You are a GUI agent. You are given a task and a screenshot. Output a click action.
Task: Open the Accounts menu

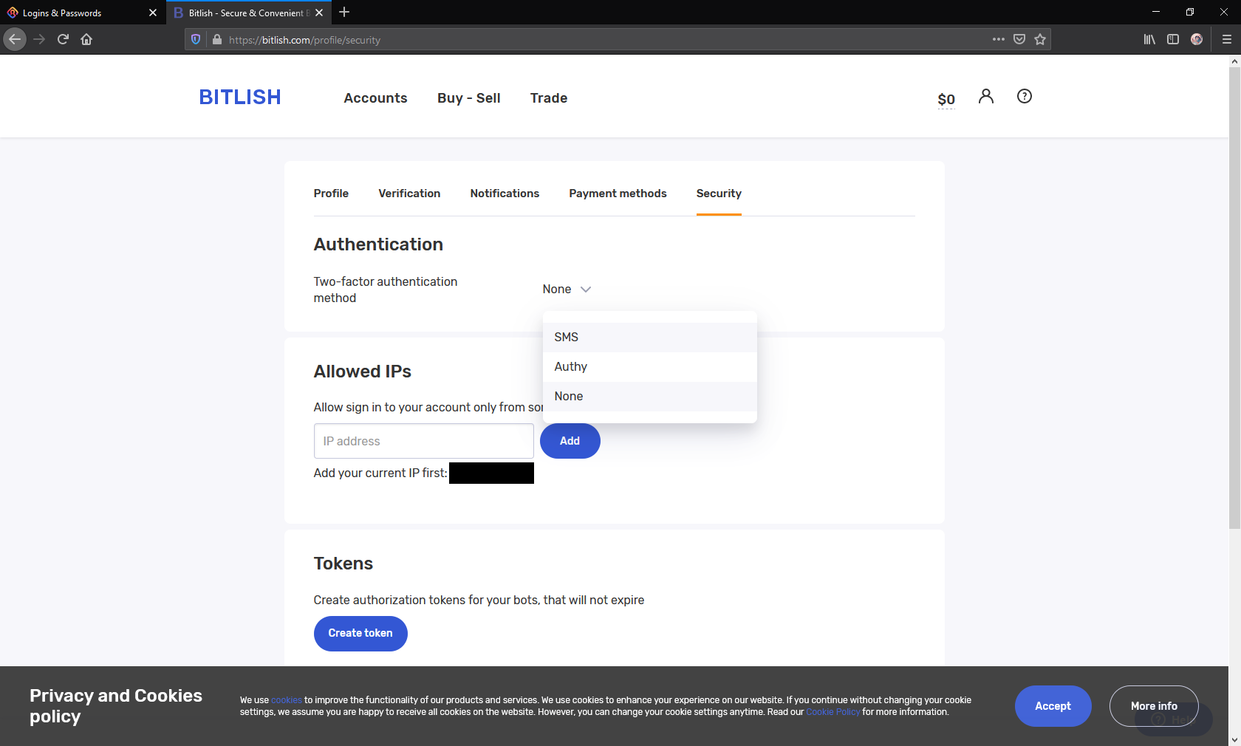click(x=375, y=98)
